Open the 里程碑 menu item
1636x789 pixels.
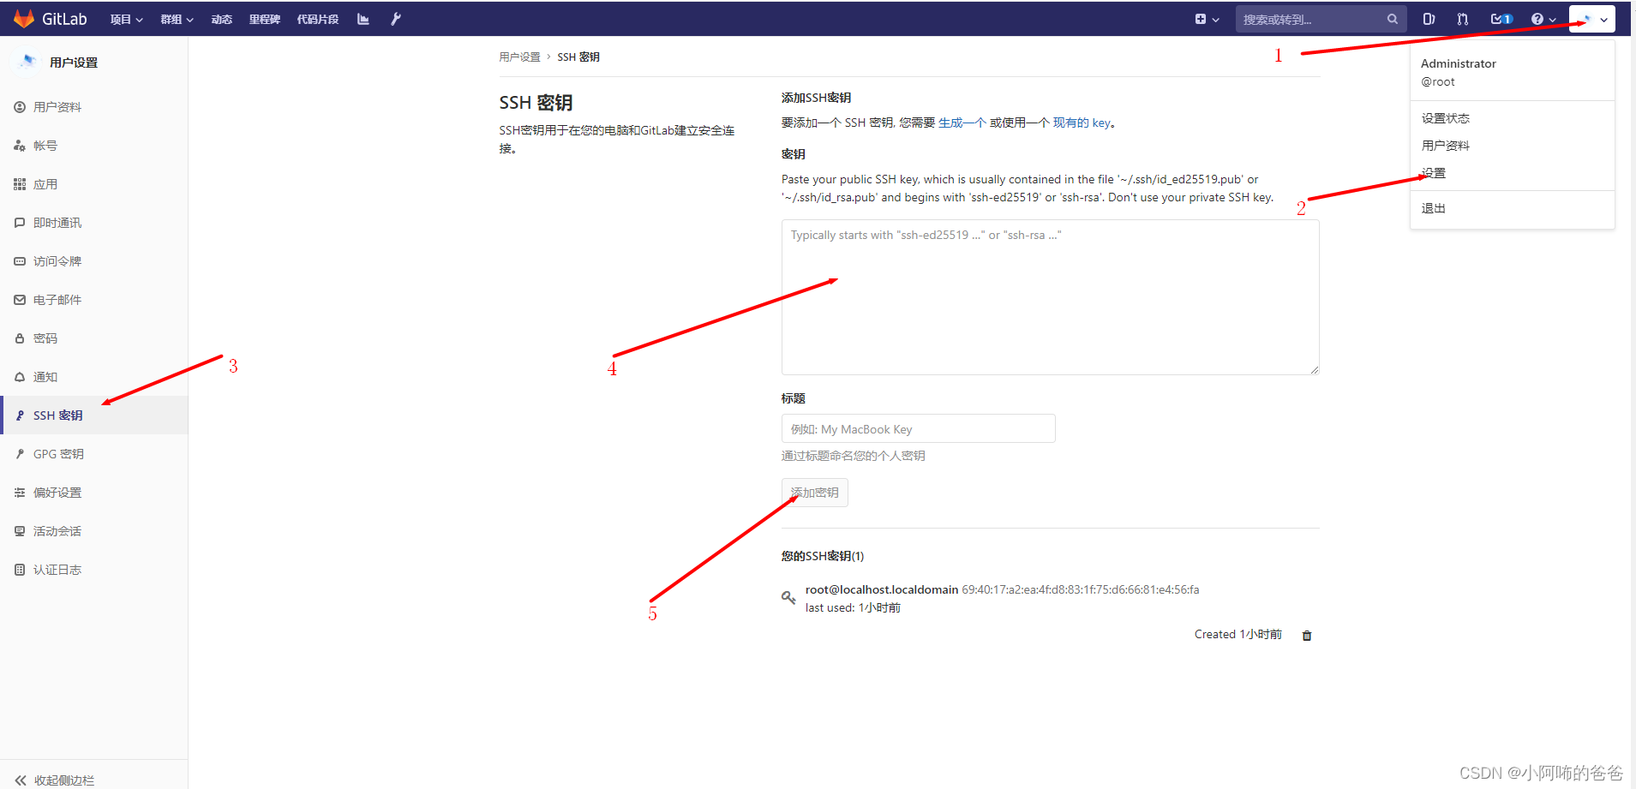pos(265,19)
